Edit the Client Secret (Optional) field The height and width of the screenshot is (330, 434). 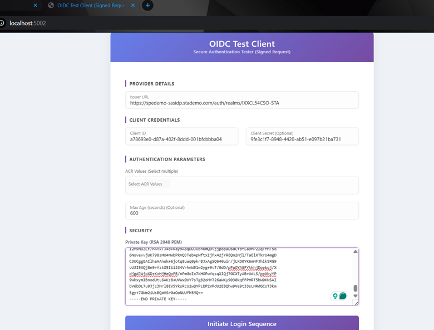[x=302, y=136]
